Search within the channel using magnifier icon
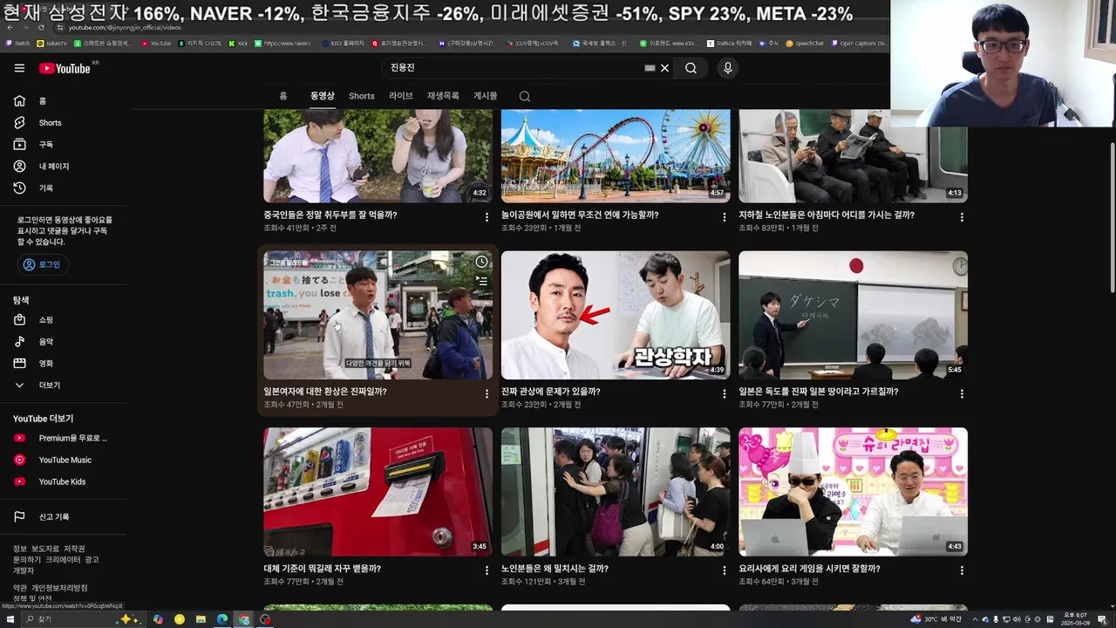 (525, 96)
